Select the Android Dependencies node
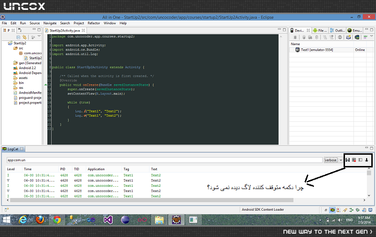 (27, 73)
